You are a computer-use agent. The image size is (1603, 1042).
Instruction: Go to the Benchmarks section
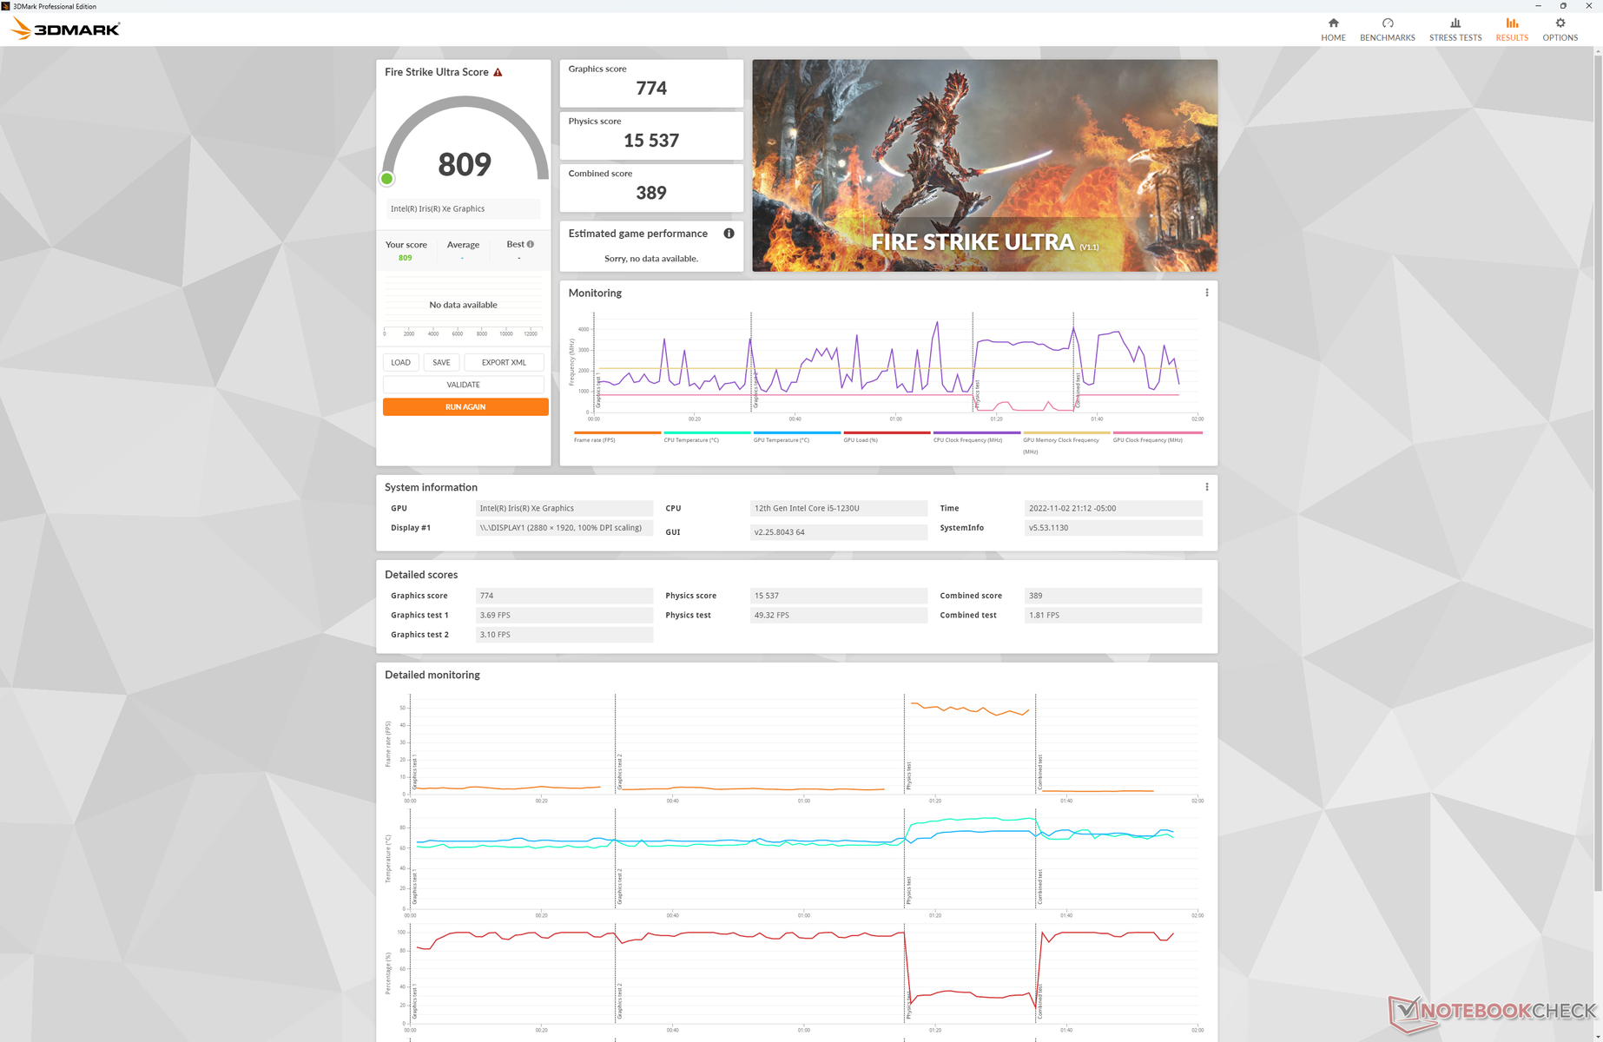click(1387, 30)
